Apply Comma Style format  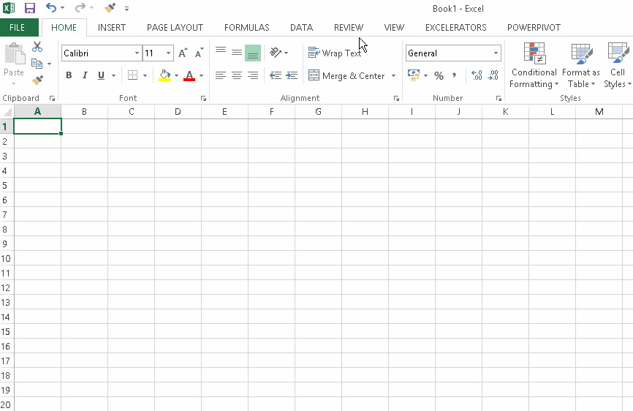[454, 75]
